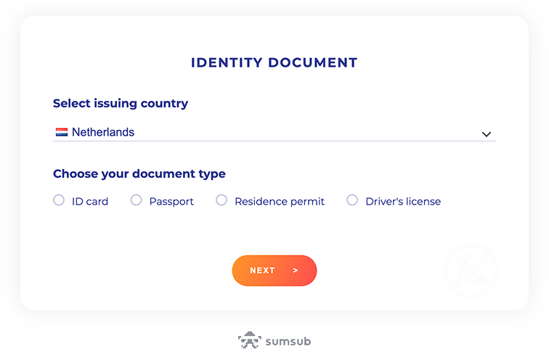Click the ID card label text

tap(90, 202)
